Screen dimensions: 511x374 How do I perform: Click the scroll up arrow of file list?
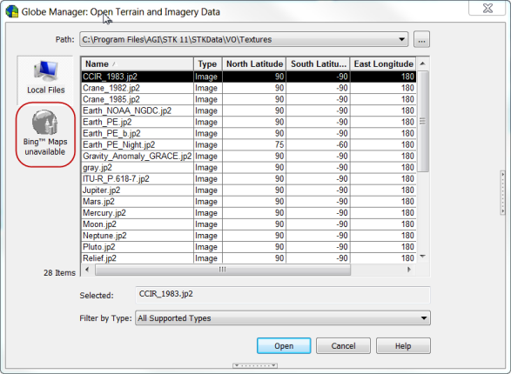423,63
